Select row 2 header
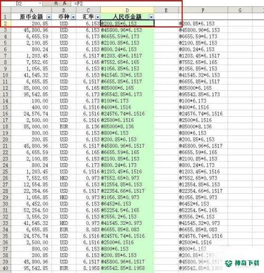This screenshot has width=264, height=273. (x=5, y=23)
